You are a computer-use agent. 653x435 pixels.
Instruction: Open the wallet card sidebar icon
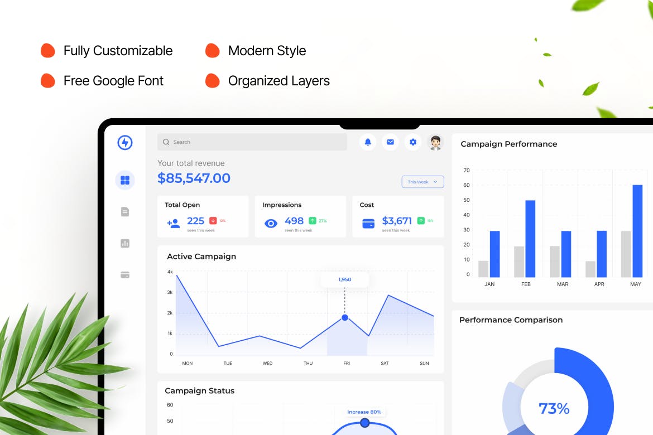[x=125, y=275]
